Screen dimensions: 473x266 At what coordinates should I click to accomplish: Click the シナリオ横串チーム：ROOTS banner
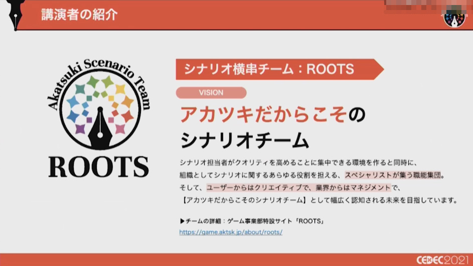[x=280, y=69]
